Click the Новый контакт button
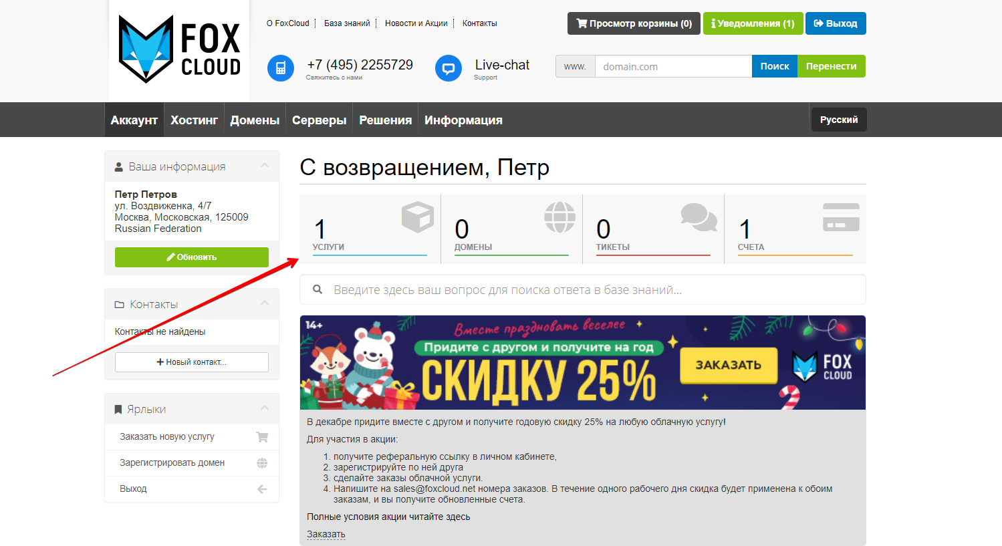The width and height of the screenshot is (1002, 546). point(192,362)
